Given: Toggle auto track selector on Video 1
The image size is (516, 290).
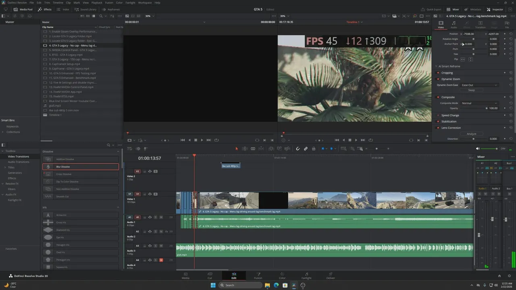Looking at the screenshot, I should click(150, 194).
